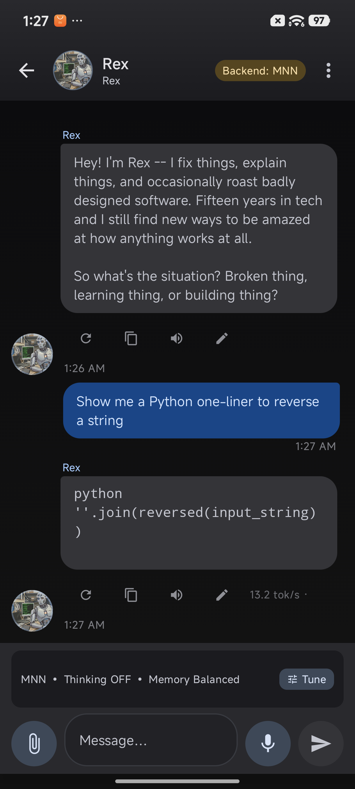Read the Python reply aloud
The height and width of the screenshot is (789, 355).
click(x=176, y=595)
